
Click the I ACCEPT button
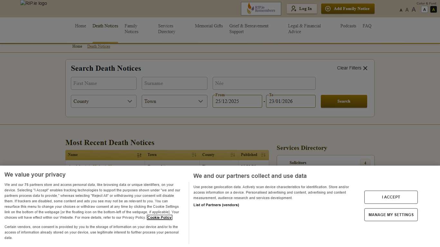pyautogui.click(x=391, y=197)
